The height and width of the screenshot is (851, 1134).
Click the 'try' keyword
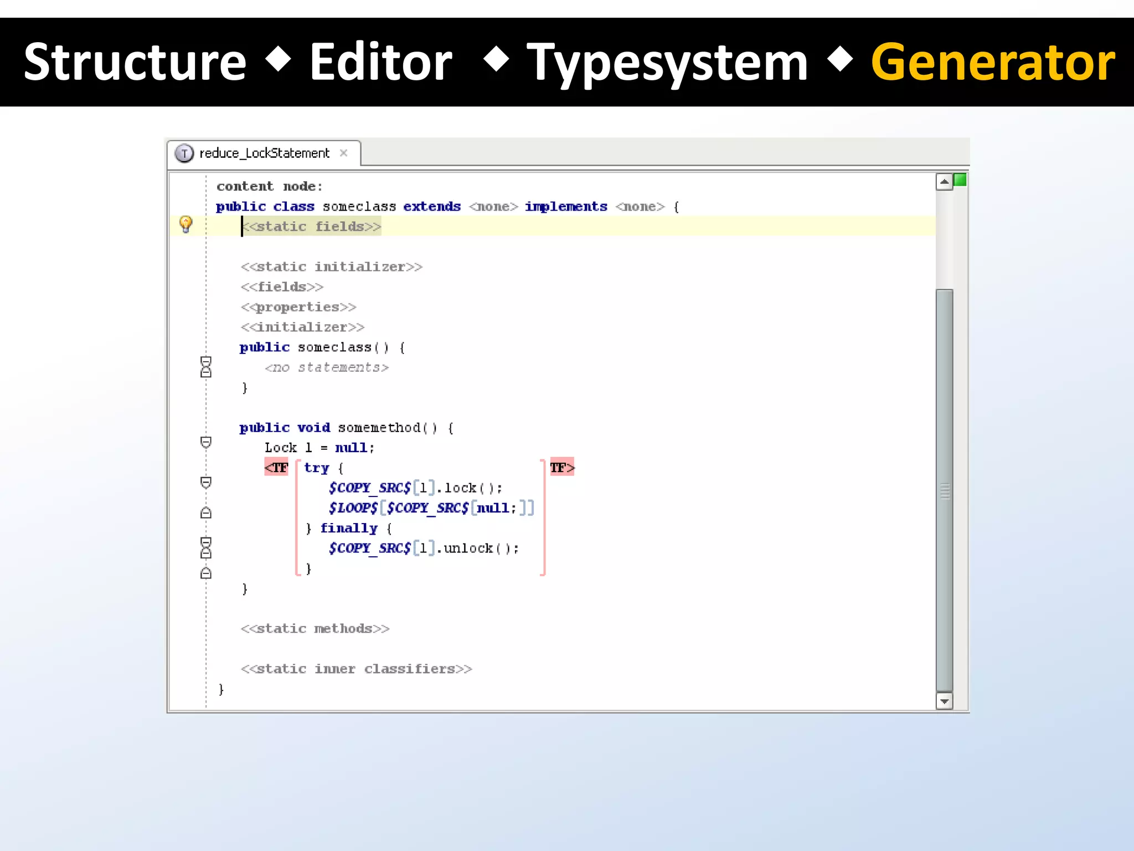pyautogui.click(x=316, y=468)
